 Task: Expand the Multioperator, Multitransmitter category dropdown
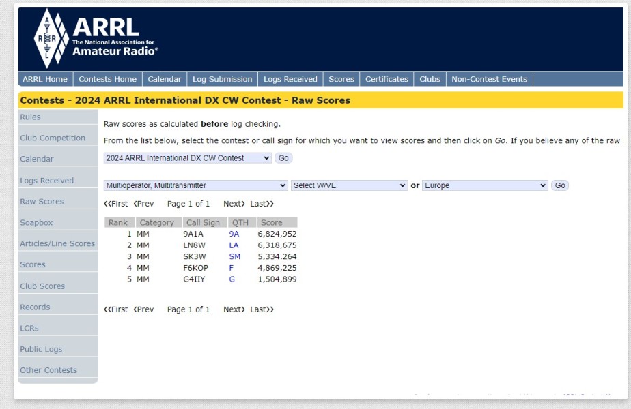(195, 185)
